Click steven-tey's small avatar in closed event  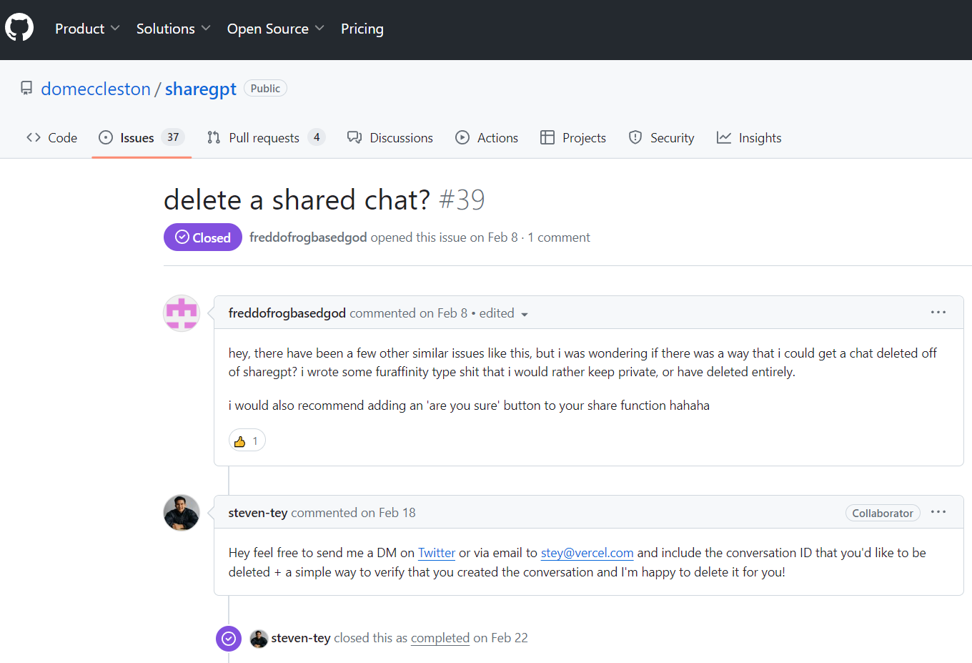click(259, 639)
